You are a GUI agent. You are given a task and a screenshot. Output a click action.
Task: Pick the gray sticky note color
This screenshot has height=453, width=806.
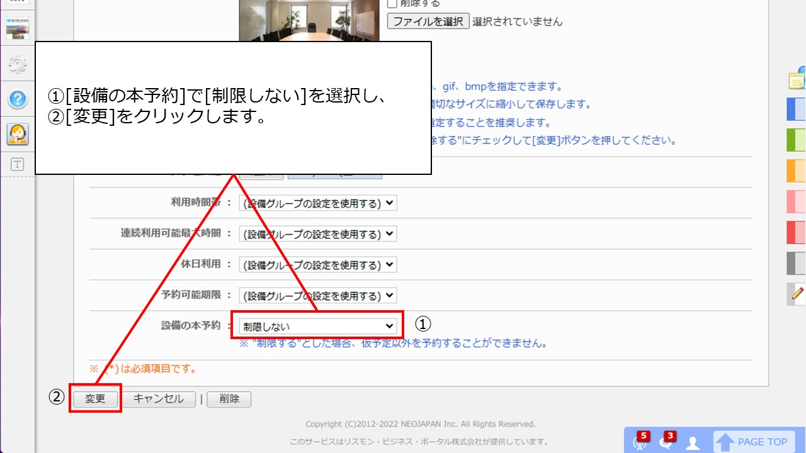797,263
